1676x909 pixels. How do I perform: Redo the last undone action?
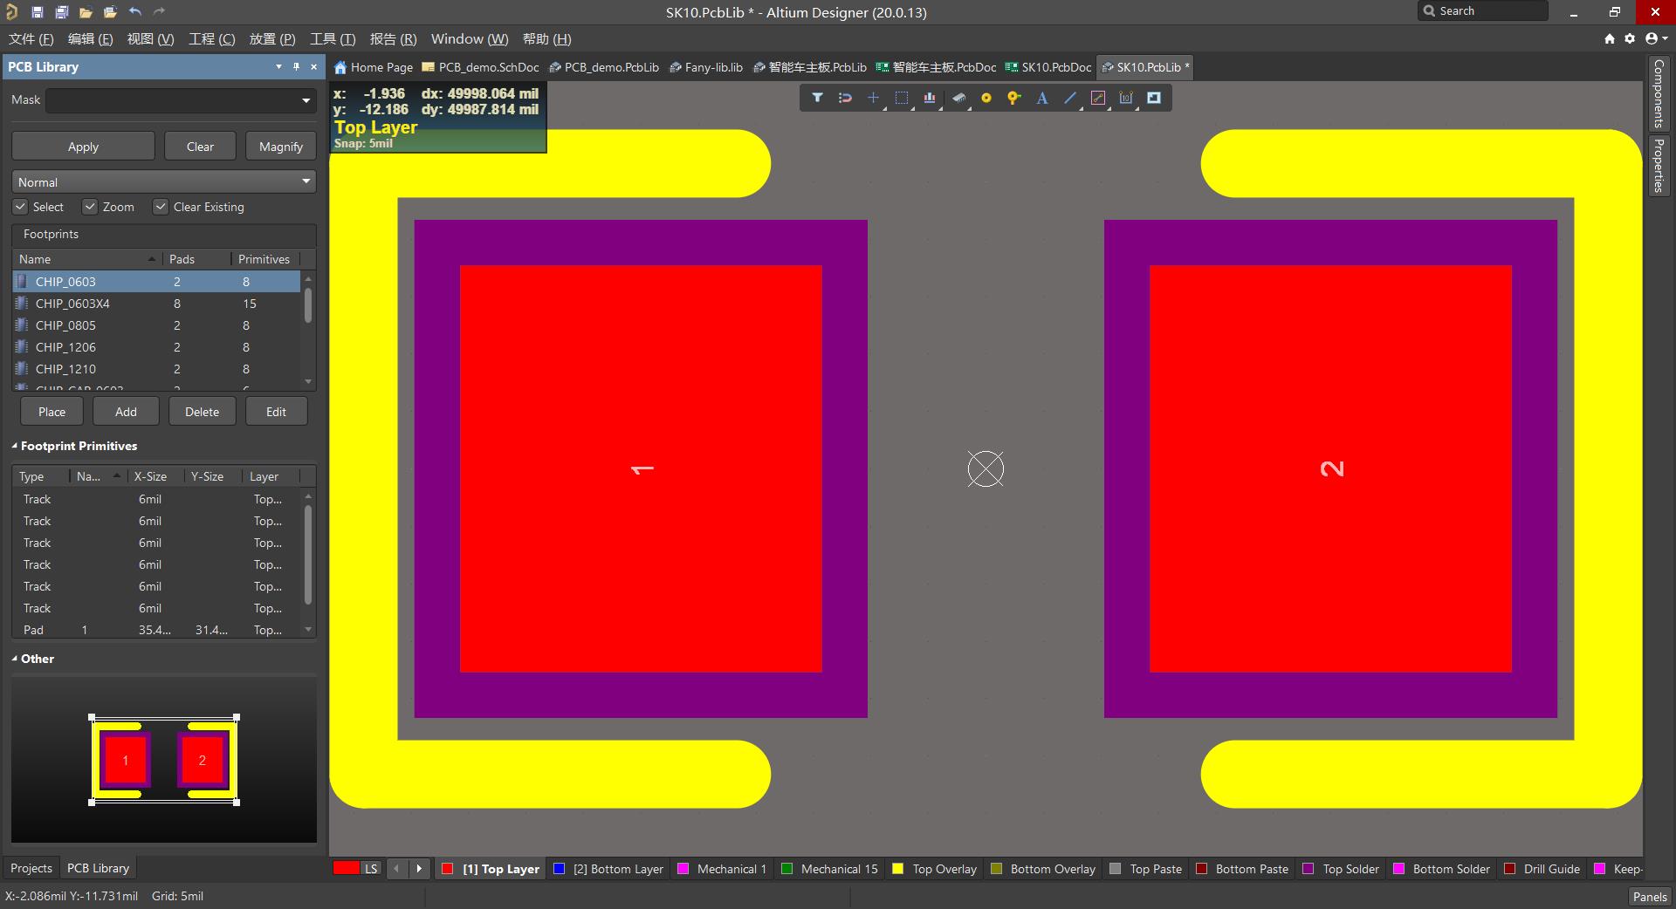tap(159, 12)
